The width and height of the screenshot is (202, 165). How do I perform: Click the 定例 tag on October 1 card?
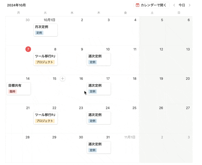[x=39, y=33]
